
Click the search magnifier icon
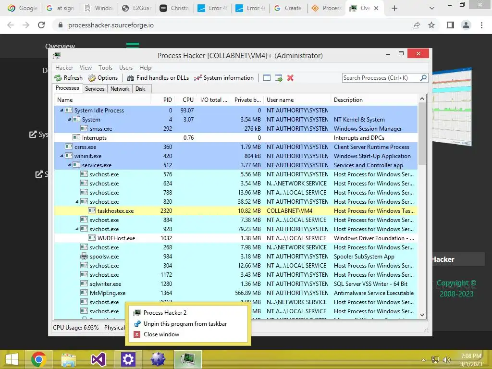pos(423,77)
